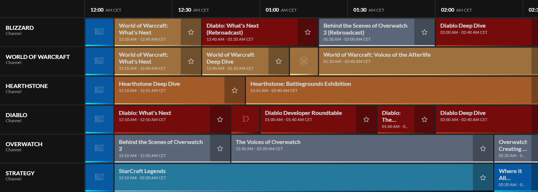The image size is (538, 192).
Task: Open Hearthstone: Battlegrounds Exhibition
Action: (x=392, y=90)
